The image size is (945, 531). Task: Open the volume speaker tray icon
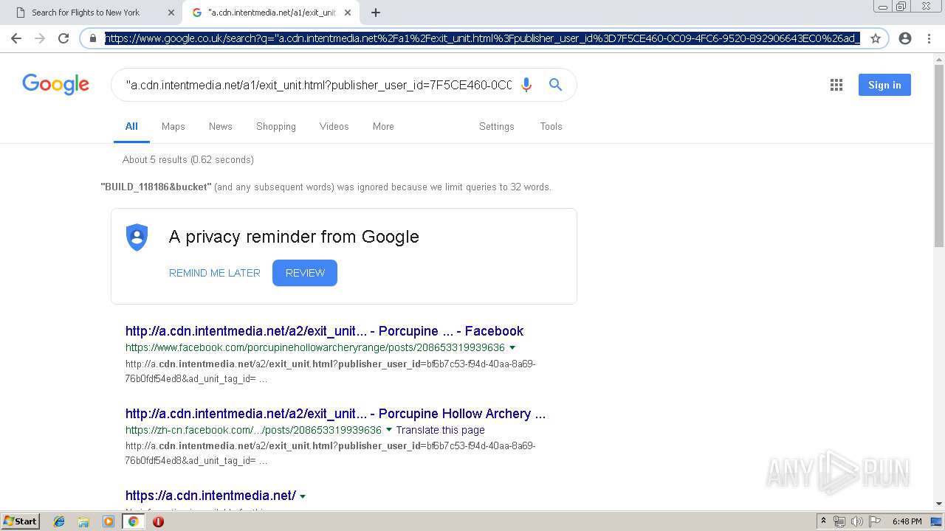point(856,521)
